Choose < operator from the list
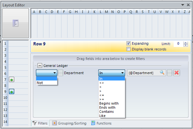This screenshot has height=129, width=193. [112, 87]
